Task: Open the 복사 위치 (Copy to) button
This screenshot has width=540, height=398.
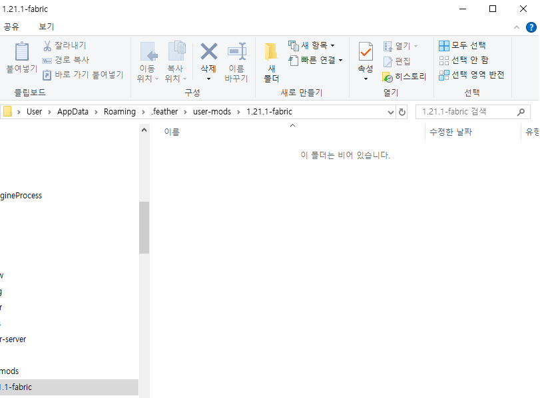Action: click(176, 63)
